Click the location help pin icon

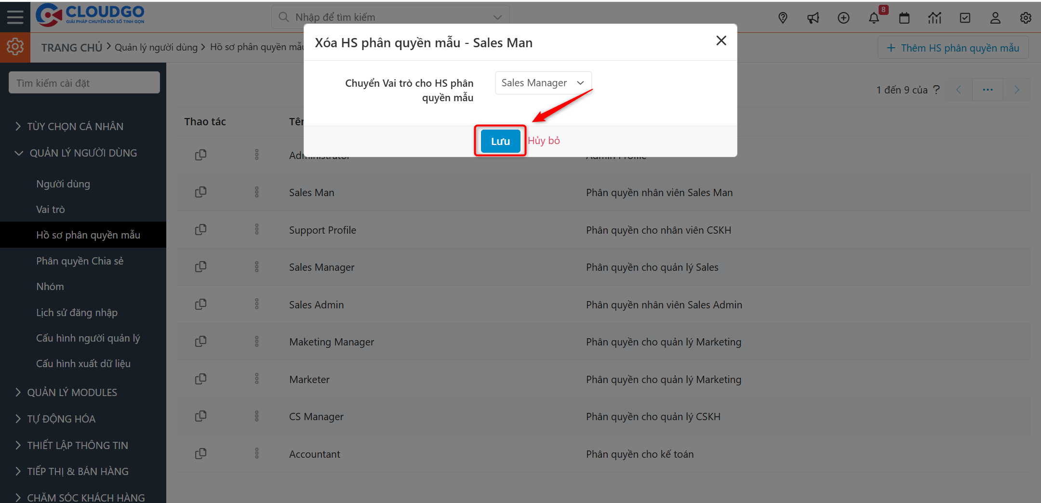[x=783, y=18]
